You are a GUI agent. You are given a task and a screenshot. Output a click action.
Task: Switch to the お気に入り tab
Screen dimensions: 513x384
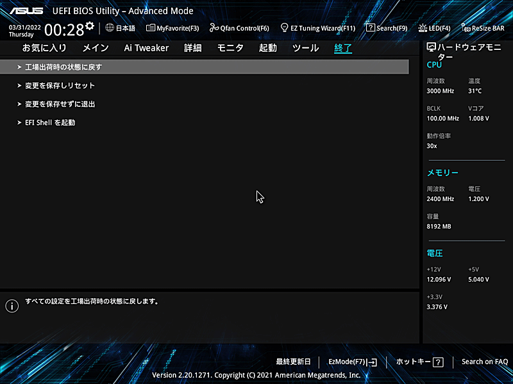coord(44,48)
